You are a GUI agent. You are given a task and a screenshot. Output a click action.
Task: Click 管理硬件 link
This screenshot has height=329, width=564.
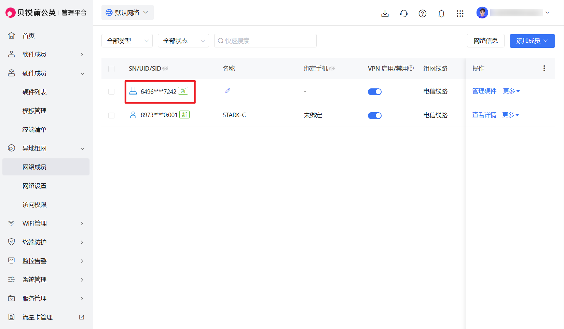click(x=484, y=91)
